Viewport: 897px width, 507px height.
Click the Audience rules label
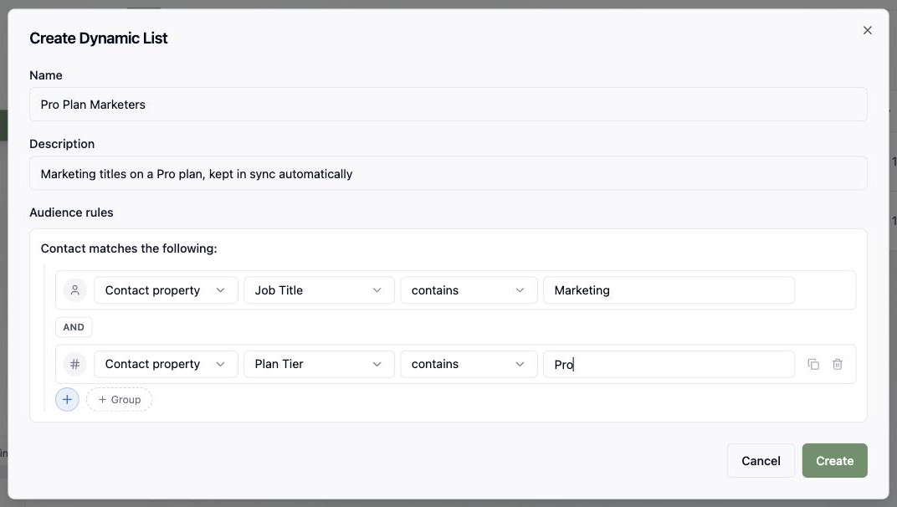[x=71, y=213]
